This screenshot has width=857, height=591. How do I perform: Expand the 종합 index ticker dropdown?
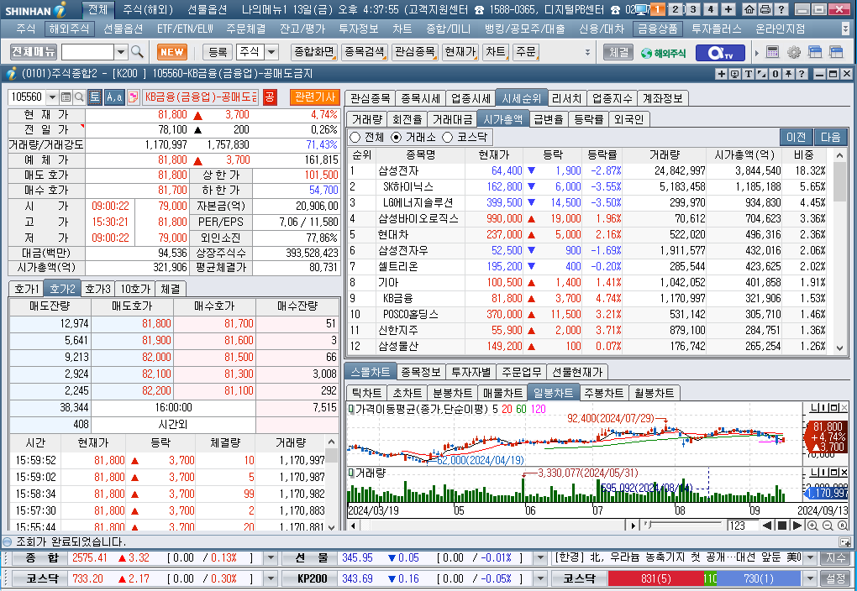[271, 558]
